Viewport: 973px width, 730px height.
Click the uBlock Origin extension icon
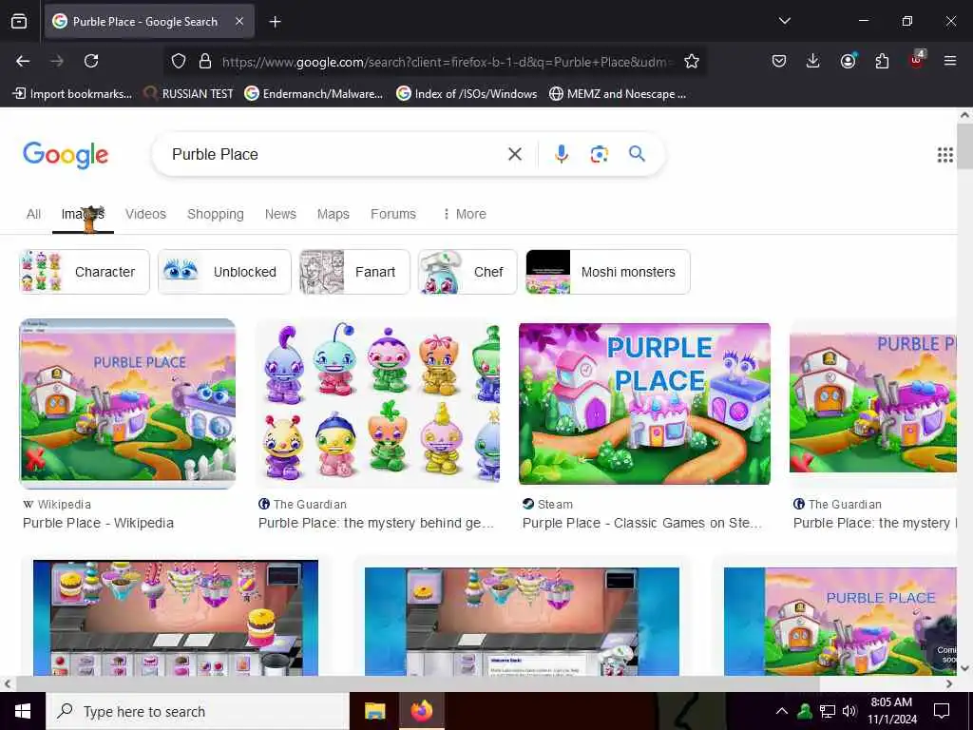917,60
